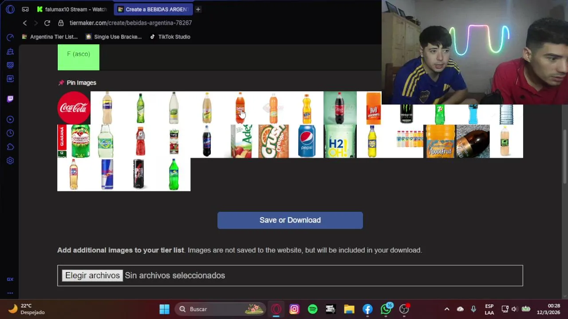Select the Coca-Cola logo image
Screen dimensions: 568x319
(74, 108)
